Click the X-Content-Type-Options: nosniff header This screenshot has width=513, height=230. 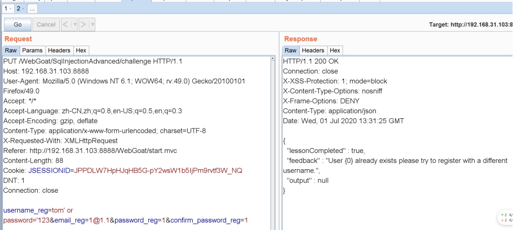[x=332, y=91]
